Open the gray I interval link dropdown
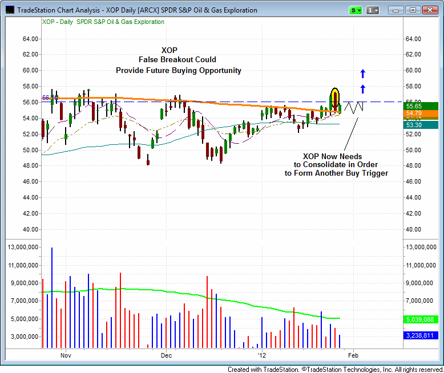Image resolution: width=444 pixels, height=373 pixels. click(372, 10)
